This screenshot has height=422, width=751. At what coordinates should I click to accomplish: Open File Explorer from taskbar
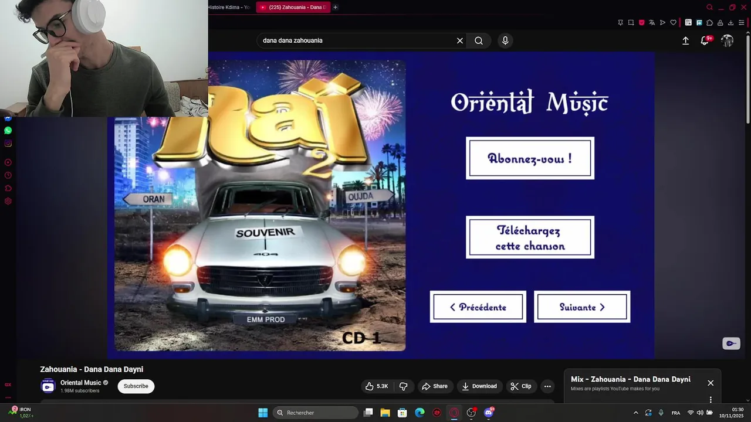pyautogui.click(x=385, y=413)
